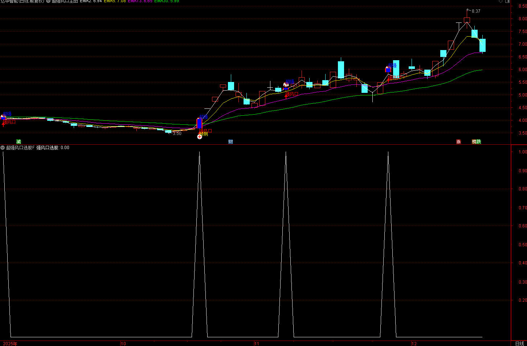Image resolution: width=527 pixels, height=346 pixels.
Task: Click the diamond icon at top right of chart
Action: [501, 1]
